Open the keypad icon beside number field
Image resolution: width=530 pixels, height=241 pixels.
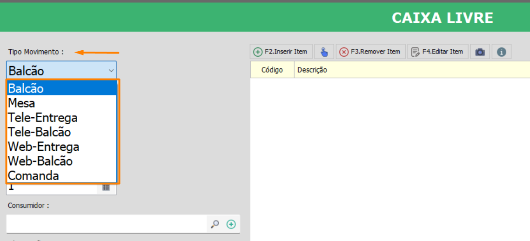tap(106, 187)
